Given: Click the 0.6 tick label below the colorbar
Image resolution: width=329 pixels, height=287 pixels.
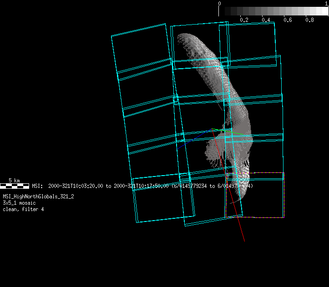Looking at the screenshot, I should [288, 20].
